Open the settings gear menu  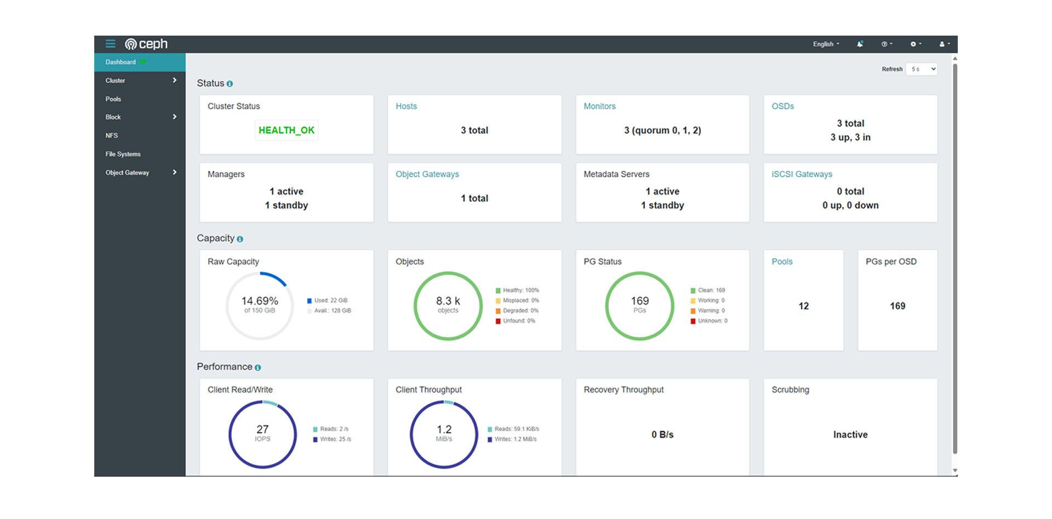pyautogui.click(x=916, y=44)
